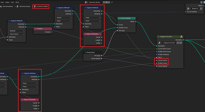Toggle the pin node tree icon
This screenshot has height=112, width=205.
pos(112,2)
